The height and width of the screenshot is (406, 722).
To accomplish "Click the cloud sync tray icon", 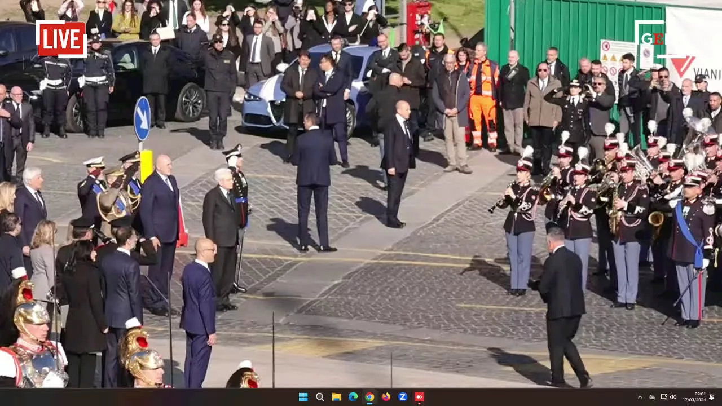I will tap(652, 398).
